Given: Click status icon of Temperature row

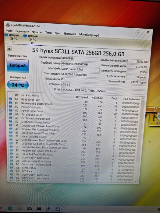Looking at the screenshot, I should click(x=12, y=167).
